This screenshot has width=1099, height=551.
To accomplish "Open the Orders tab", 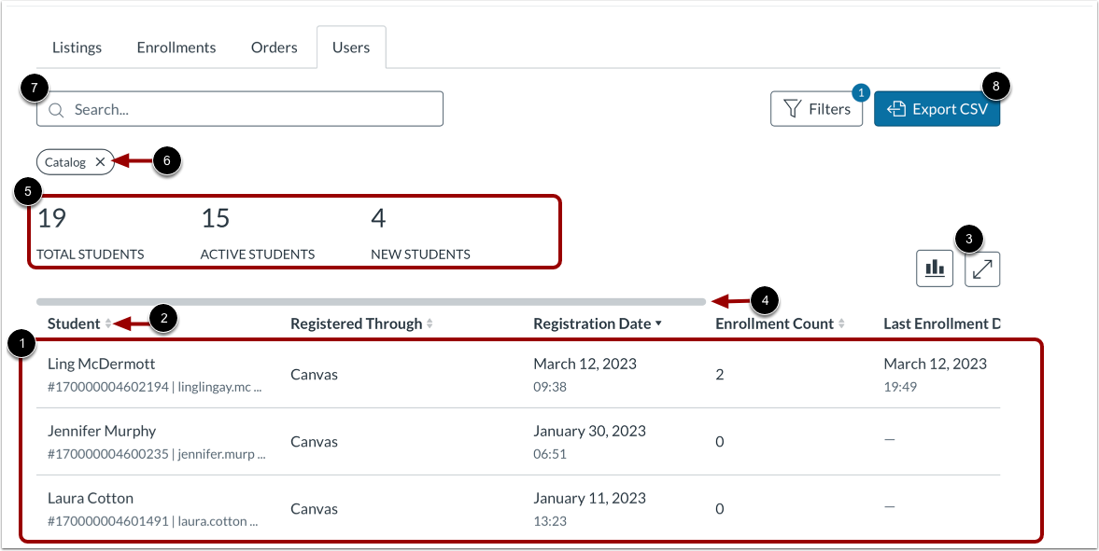I will (274, 47).
